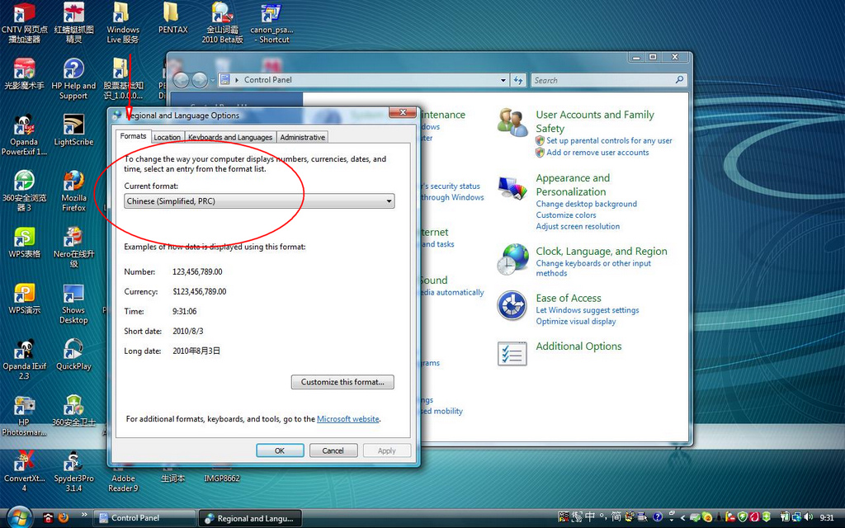The width and height of the screenshot is (845, 528).
Task: Click Appearance and Personalization monitor icon
Action: coord(512,188)
